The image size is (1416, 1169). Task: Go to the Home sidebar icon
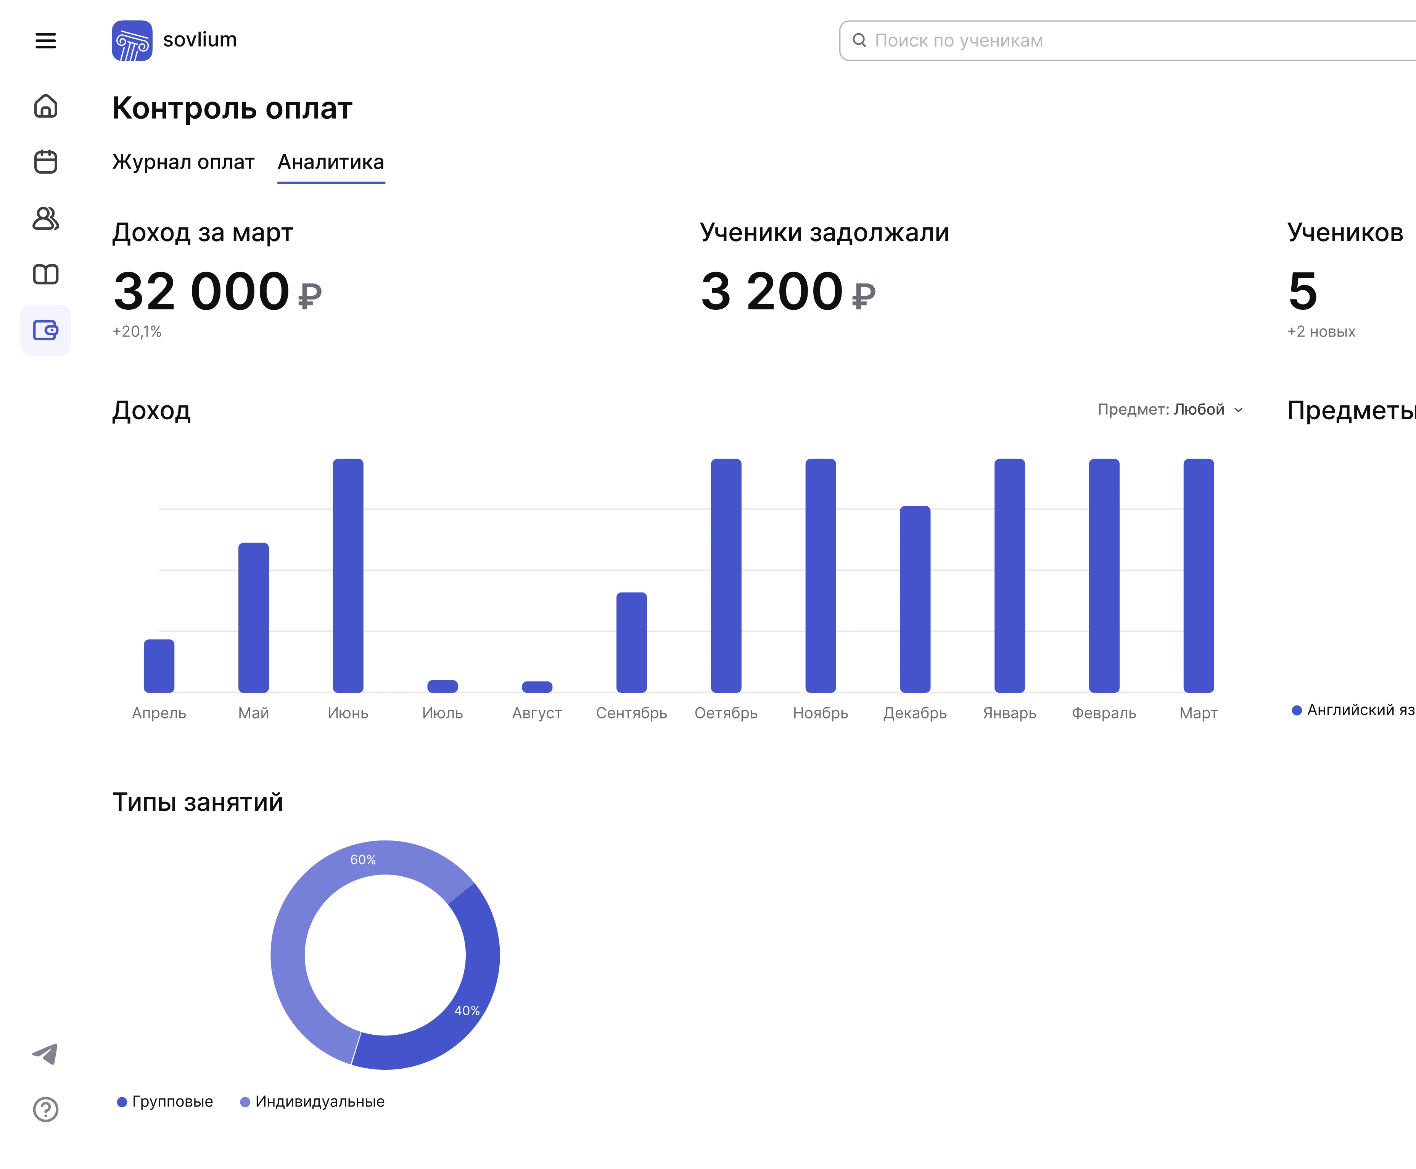[x=45, y=106]
